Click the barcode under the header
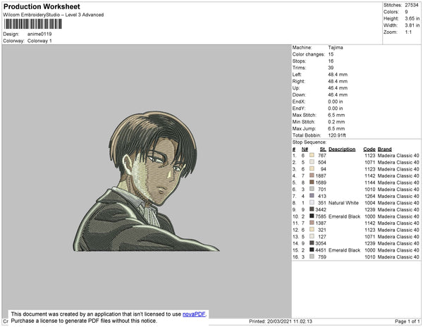The image size is (423, 327). (x=33, y=24)
